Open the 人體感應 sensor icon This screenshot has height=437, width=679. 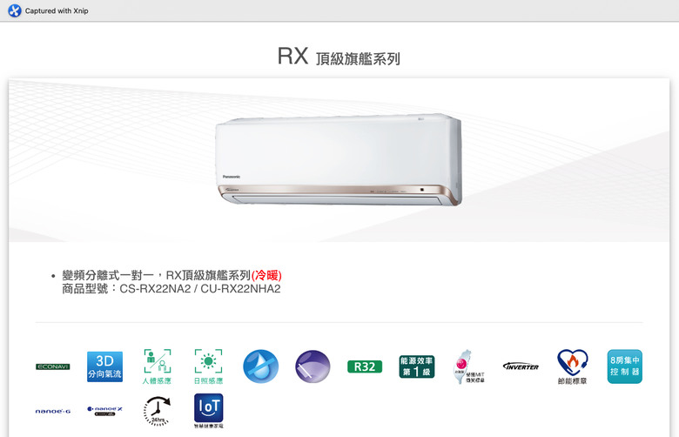pyautogui.click(x=157, y=366)
